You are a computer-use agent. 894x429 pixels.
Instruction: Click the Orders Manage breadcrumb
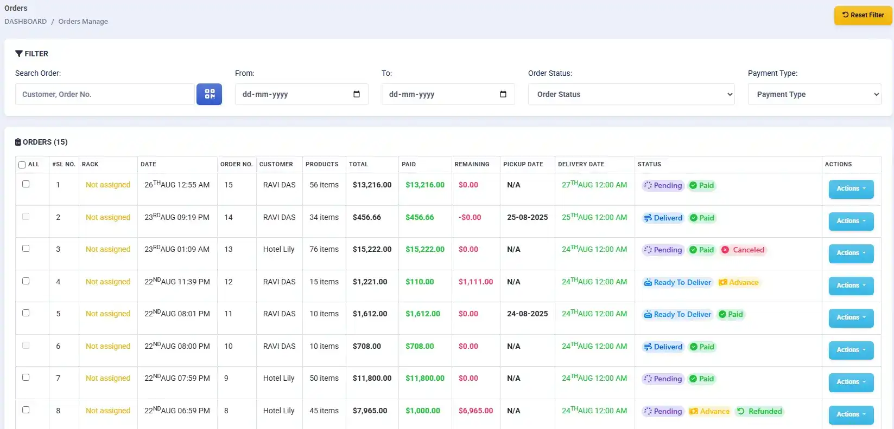point(83,22)
